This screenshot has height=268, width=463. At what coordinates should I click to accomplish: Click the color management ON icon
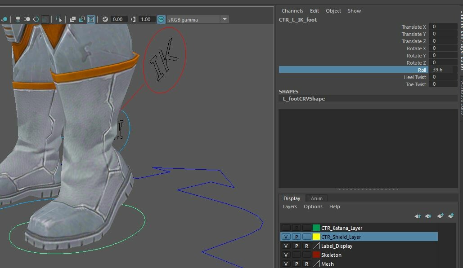161,19
